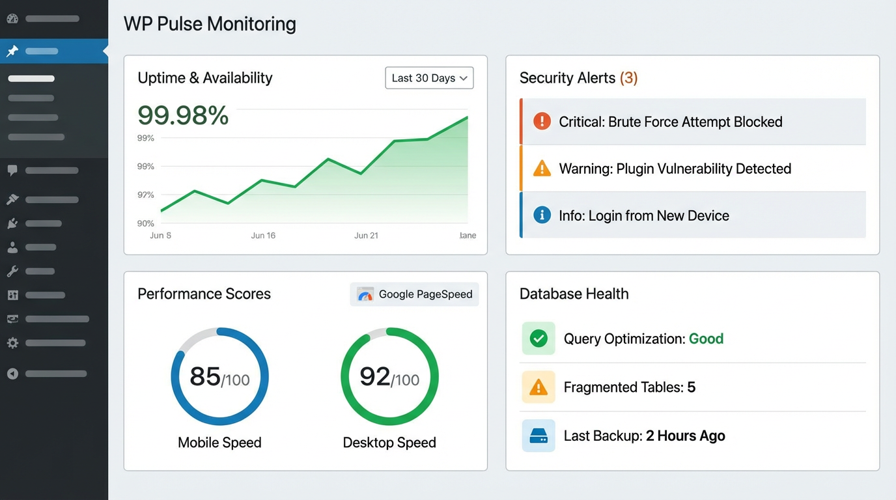
Task: Open Tools via the wrench icon
Action: (12, 271)
